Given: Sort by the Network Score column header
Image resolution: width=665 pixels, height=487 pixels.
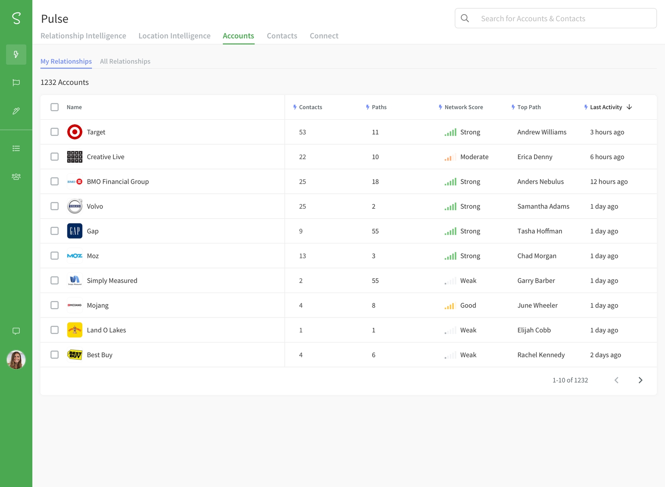Looking at the screenshot, I should tap(461, 107).
